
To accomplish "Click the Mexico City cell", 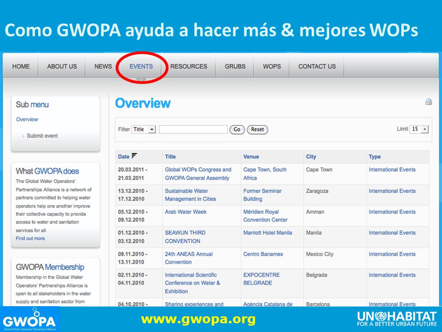I will pos(320,254).
